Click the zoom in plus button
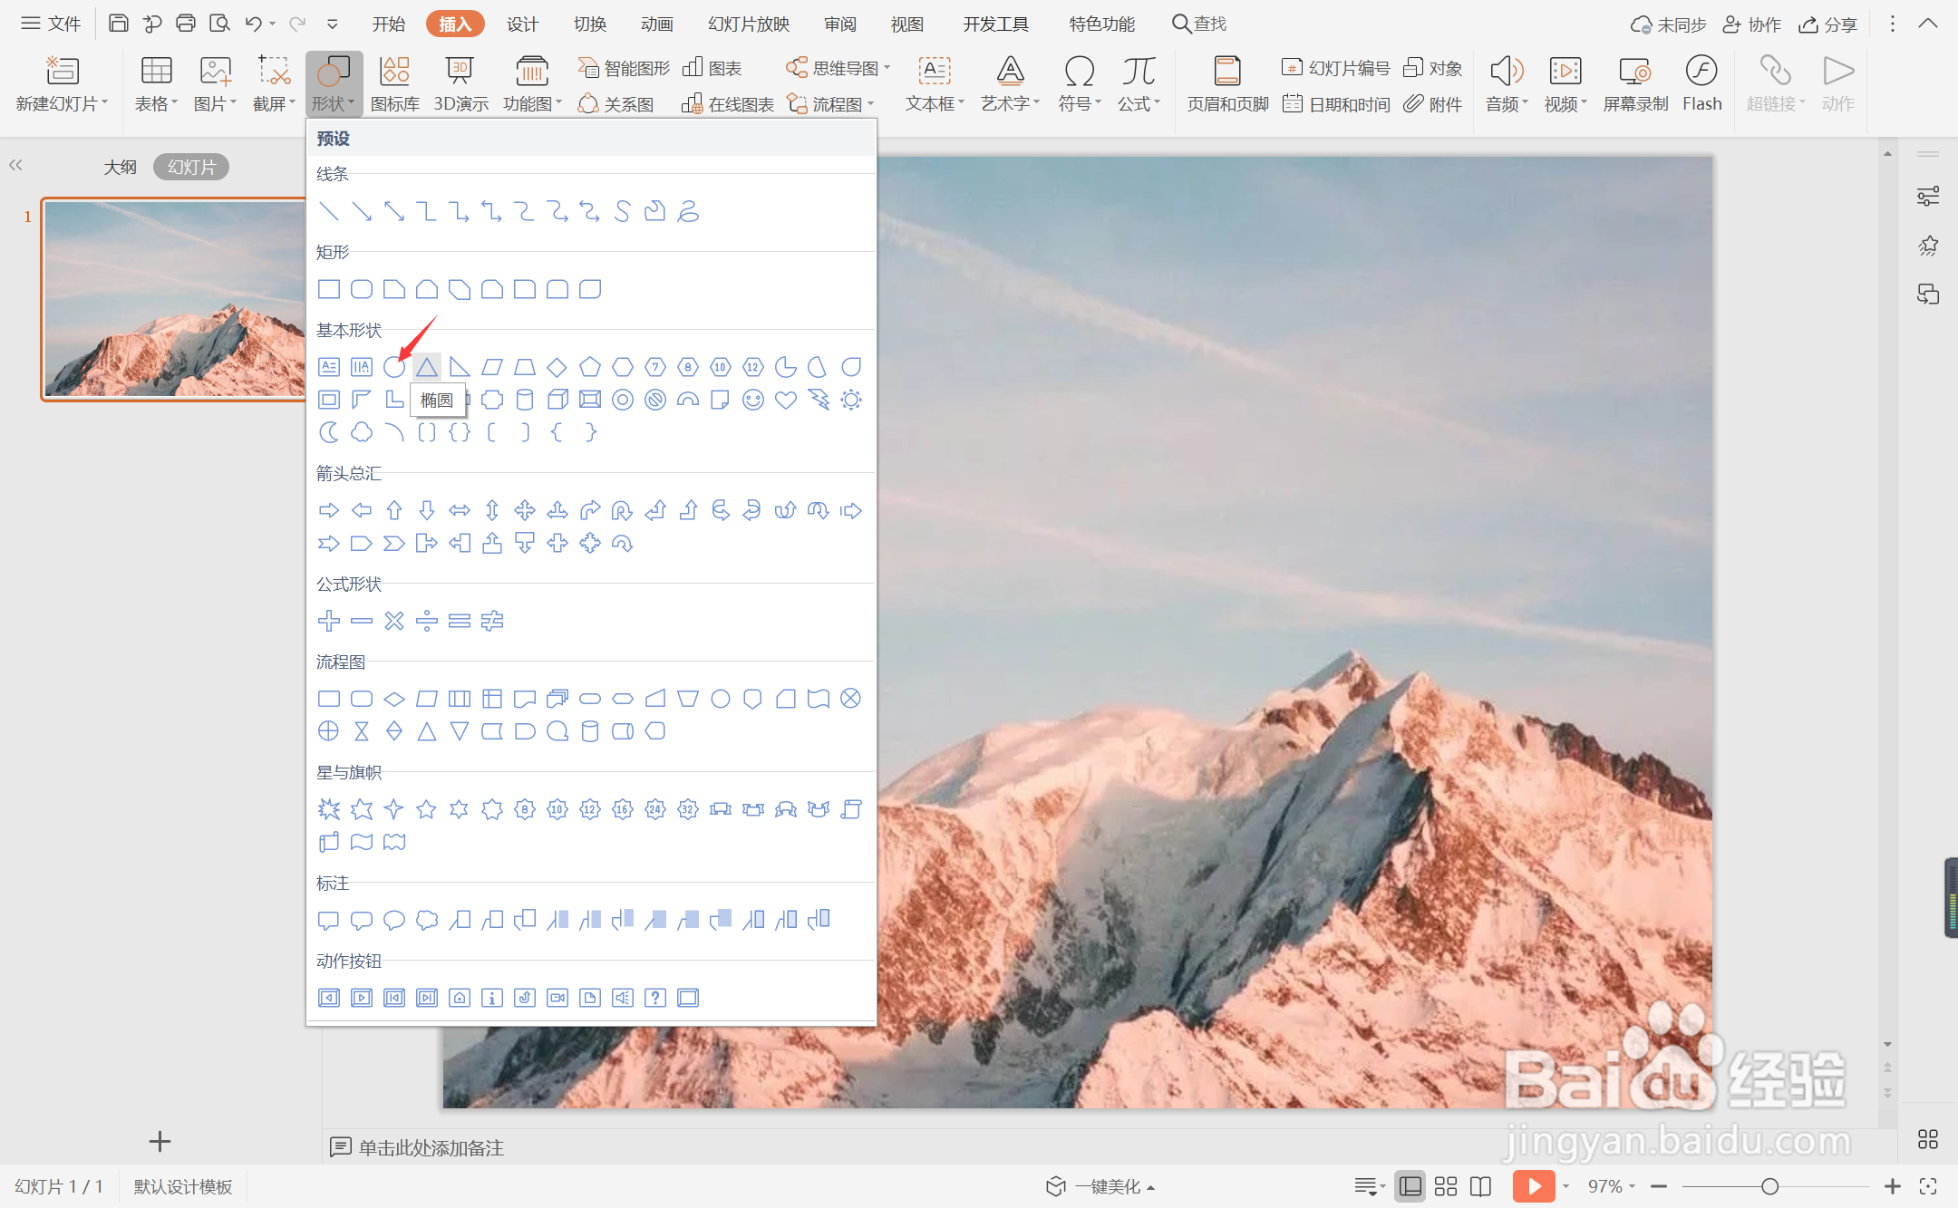 point(1892,1186)
